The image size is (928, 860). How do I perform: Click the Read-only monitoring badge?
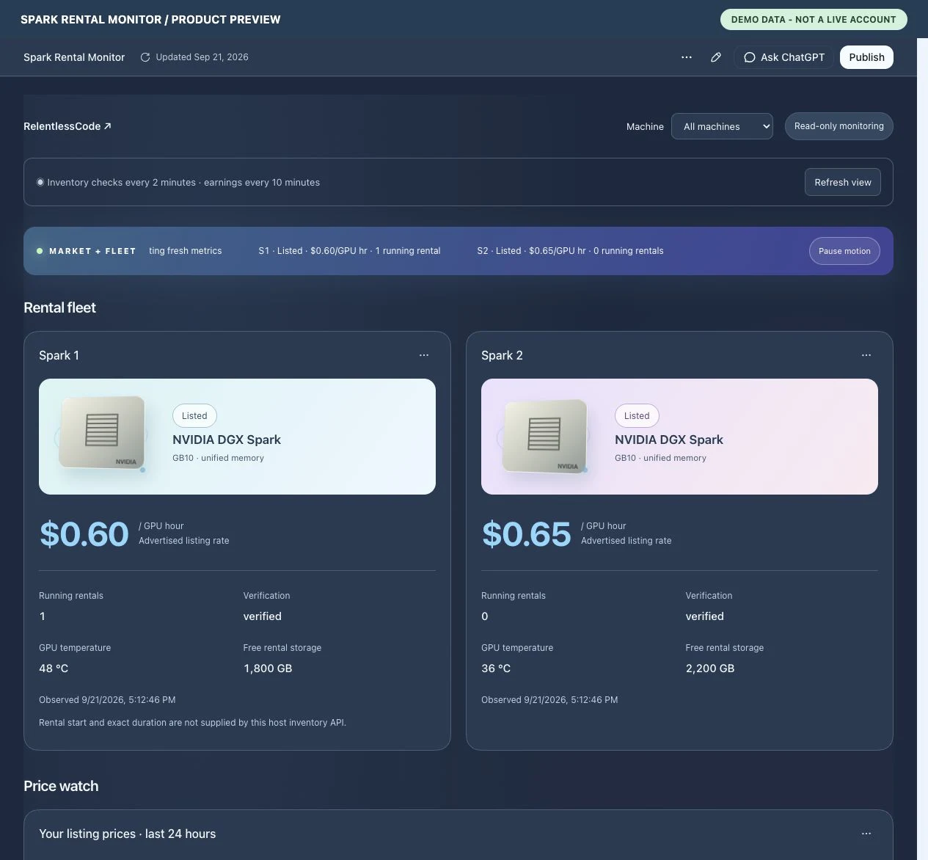click(x=839, y=126)
